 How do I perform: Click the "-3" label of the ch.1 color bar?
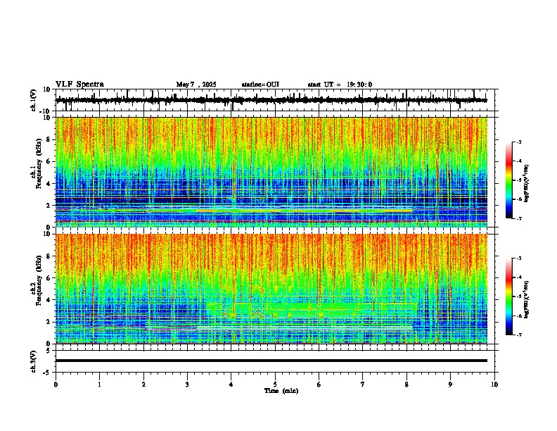pos(519,142)
